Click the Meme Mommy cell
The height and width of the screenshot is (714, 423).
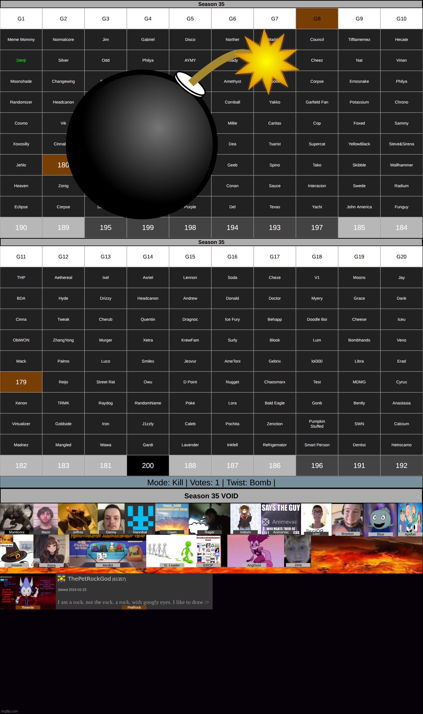tap(21, 39)
